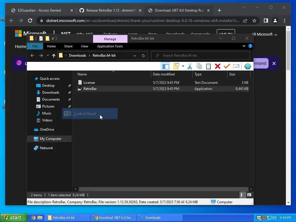Go back in Explorer navigation
This screenshot has width=296, height=222.
[x=32, y=55]
